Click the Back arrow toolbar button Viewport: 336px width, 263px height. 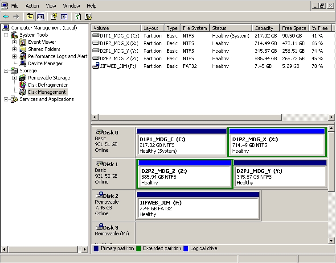[6, 17]
